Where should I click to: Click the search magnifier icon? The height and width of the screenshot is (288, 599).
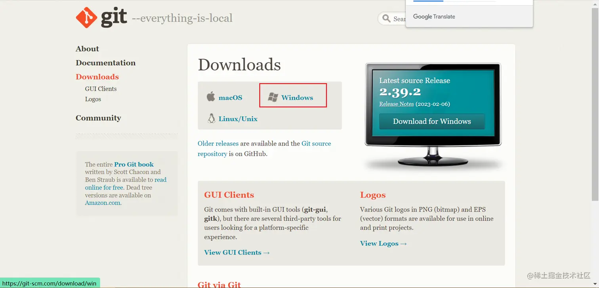click(x=386, y=19)
